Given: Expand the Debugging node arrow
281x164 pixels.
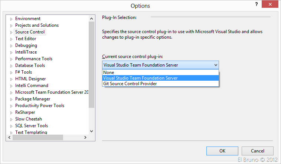Looking at the screenshot, I should pyautogui.click(x=11, y=46).
